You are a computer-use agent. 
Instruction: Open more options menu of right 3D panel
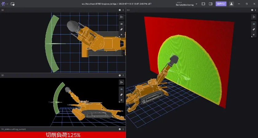(x=255, y=10)
